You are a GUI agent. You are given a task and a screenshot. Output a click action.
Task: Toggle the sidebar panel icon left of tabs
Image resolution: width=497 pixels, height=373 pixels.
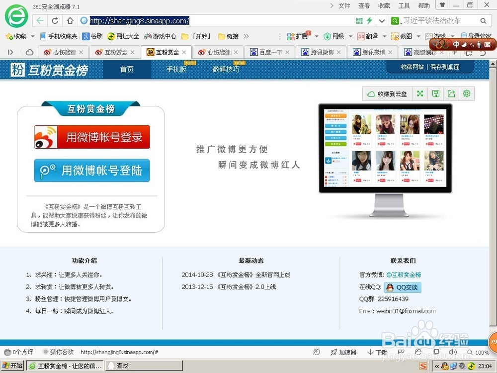point(10,52)
